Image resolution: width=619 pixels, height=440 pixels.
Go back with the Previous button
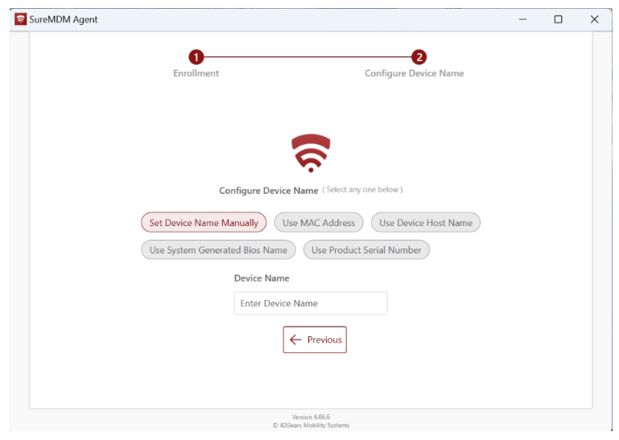315,339
